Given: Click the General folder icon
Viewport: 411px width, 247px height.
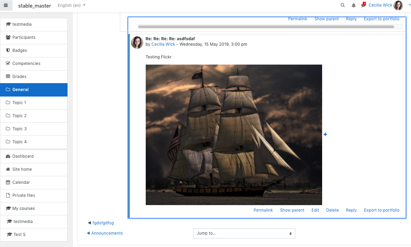Looking at the screenshot, I should pos(8,90).
